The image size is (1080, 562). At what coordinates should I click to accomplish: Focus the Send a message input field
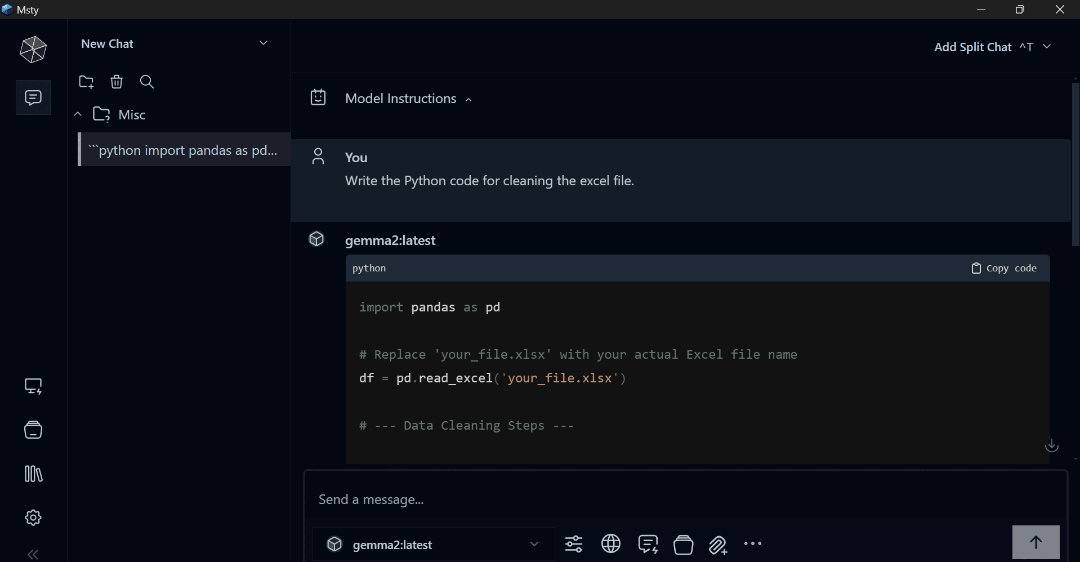click(685, 499)
